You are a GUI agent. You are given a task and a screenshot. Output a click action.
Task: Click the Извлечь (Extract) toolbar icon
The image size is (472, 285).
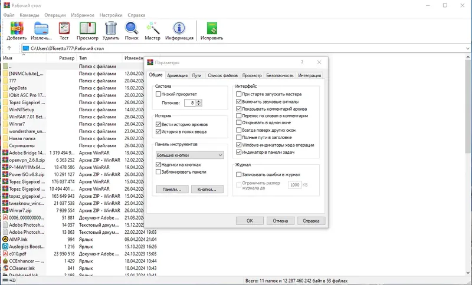(41, 28)
